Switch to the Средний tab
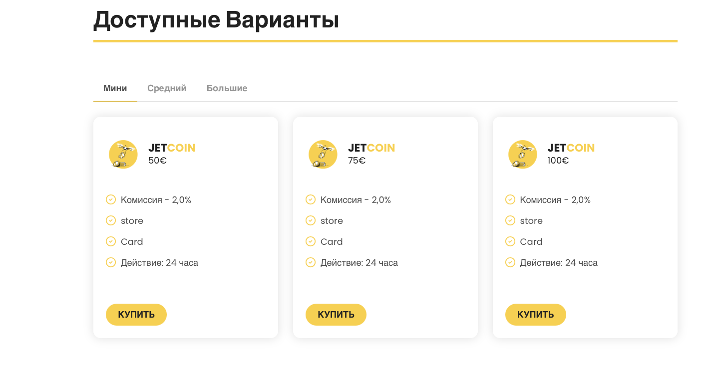Screen dimensions: 725x368 tap(167, 88)
